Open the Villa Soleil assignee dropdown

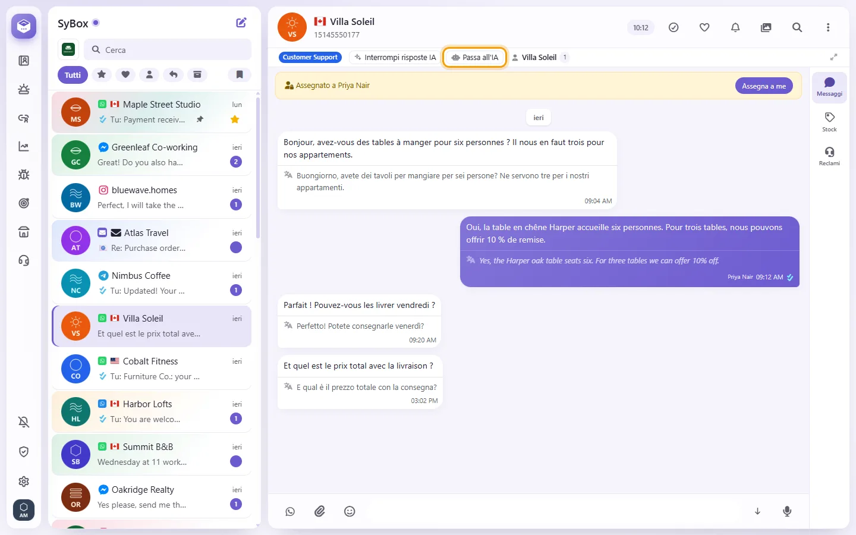(540, 58)
